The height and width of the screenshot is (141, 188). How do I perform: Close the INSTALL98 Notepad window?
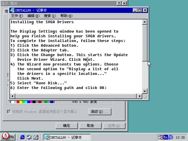coord(145,10)
